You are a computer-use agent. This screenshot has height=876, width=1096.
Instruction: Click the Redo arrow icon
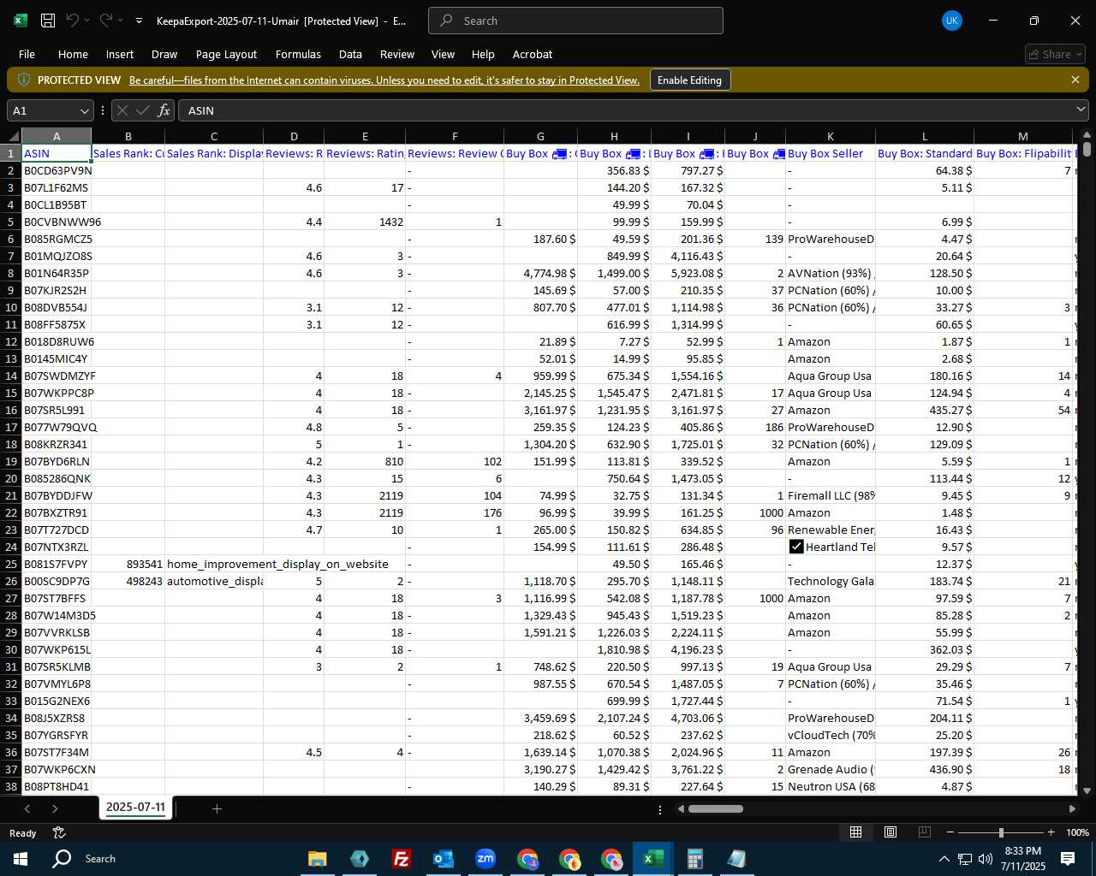point(106,21)
